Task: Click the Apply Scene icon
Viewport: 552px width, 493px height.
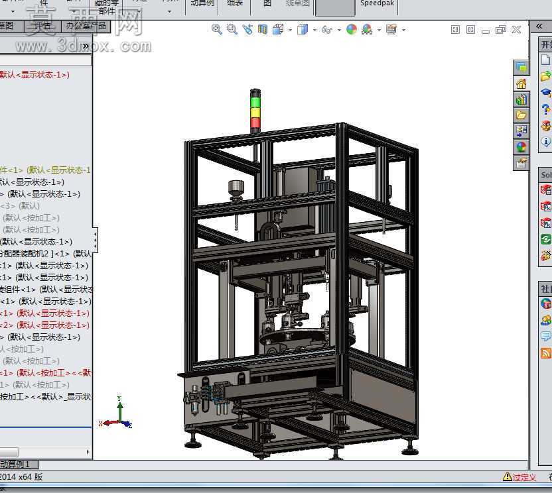Action: pos(367,29)
